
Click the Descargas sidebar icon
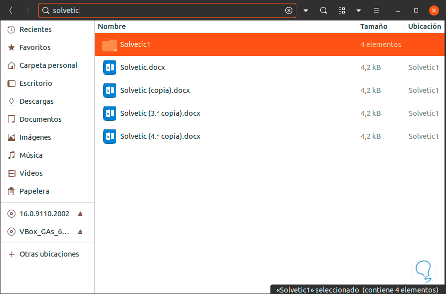pos(11,101)
